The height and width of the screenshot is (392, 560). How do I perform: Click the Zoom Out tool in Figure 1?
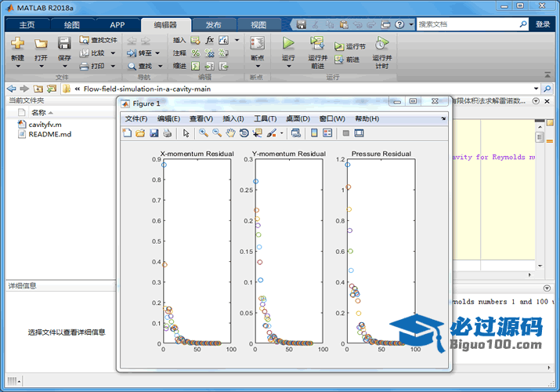click(217, 133)
